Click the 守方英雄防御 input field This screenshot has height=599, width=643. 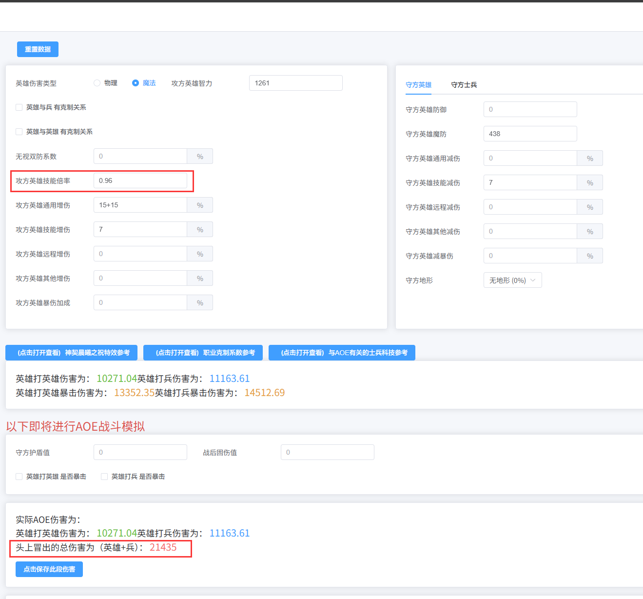tap(530, 109)
